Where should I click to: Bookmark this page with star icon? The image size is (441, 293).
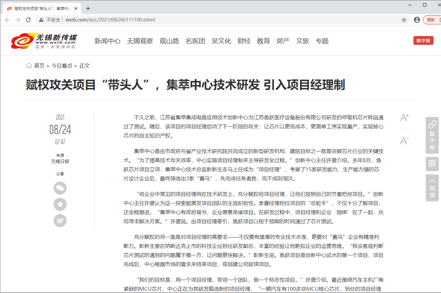pyautogui.click(x=404, y=20)
